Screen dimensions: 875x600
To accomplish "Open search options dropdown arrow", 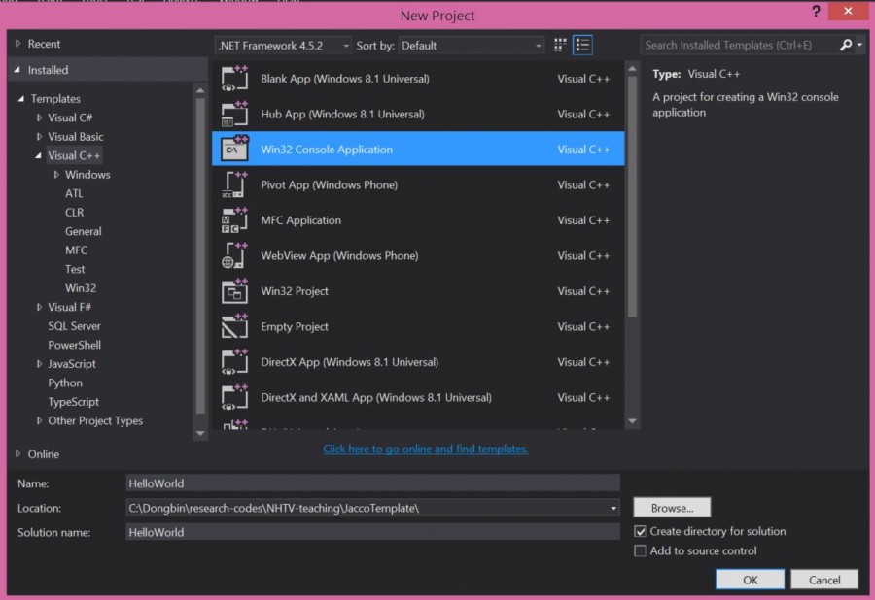I will pos(860,45).
